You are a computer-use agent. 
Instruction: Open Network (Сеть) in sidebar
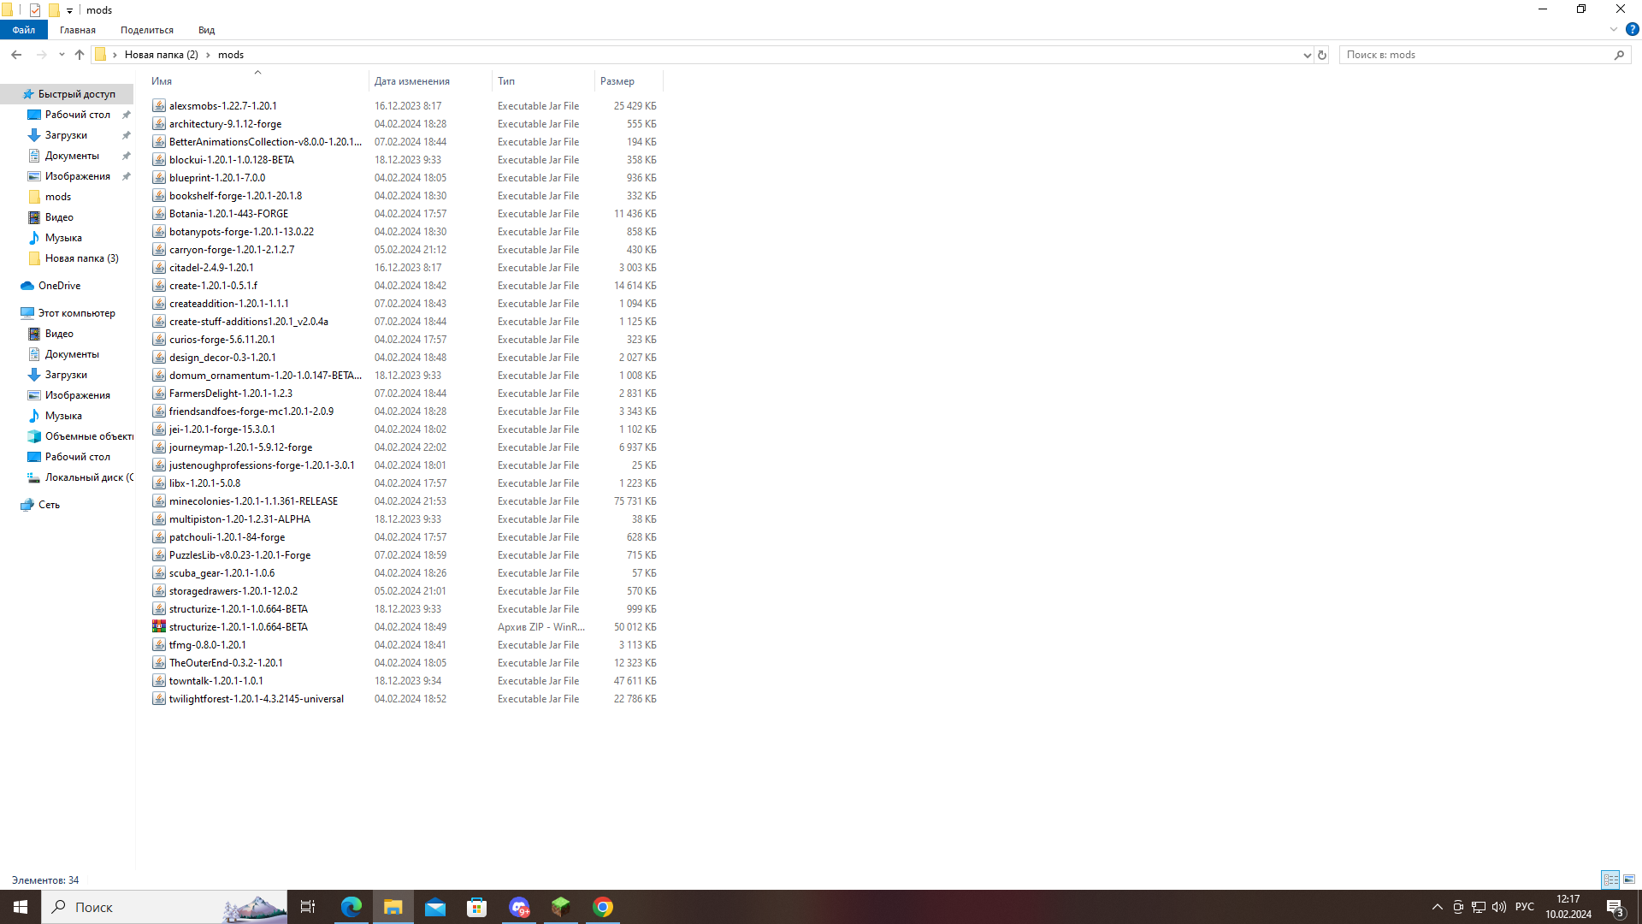[49, 505]
